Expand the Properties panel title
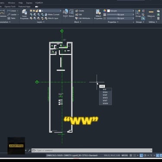The height and width of the screenshot is (162, 162). click(113, 22)
